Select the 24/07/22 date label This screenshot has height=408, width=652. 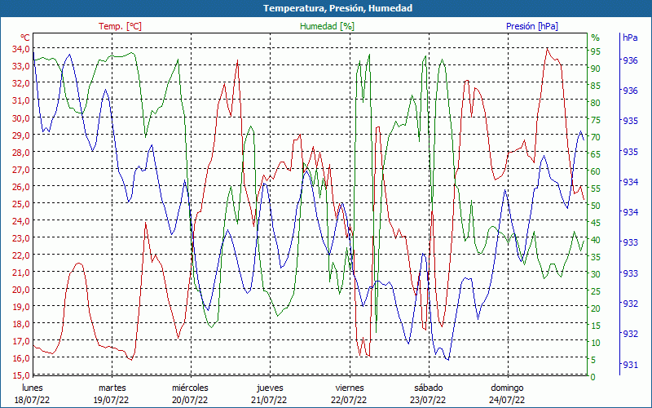coord(507,400)
